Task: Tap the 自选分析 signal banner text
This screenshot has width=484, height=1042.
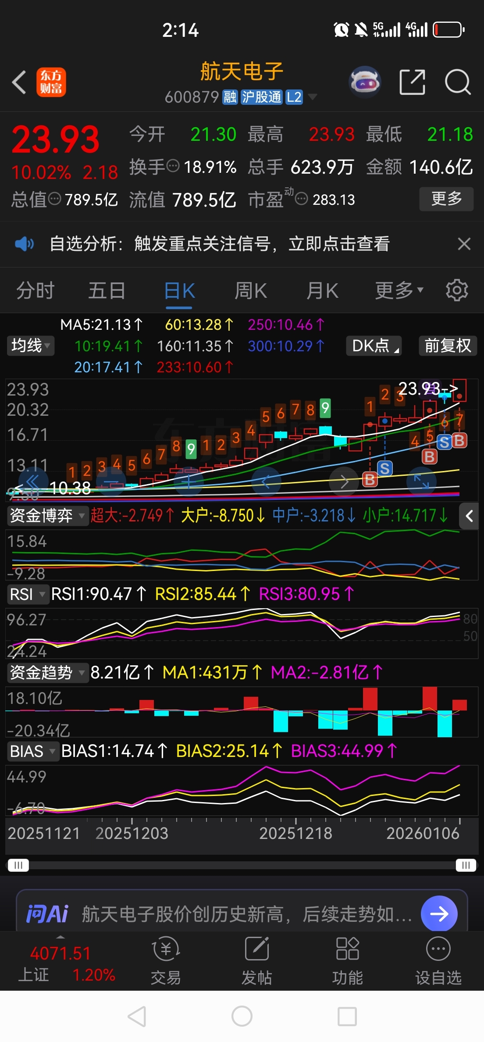Action: pos(220,243)
